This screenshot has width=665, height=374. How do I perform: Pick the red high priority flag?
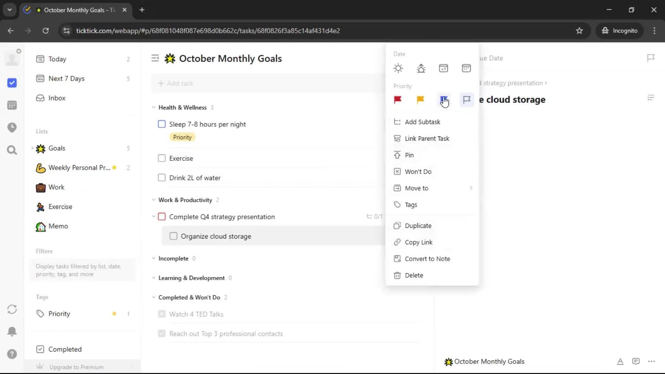click(x=398, y=100)
